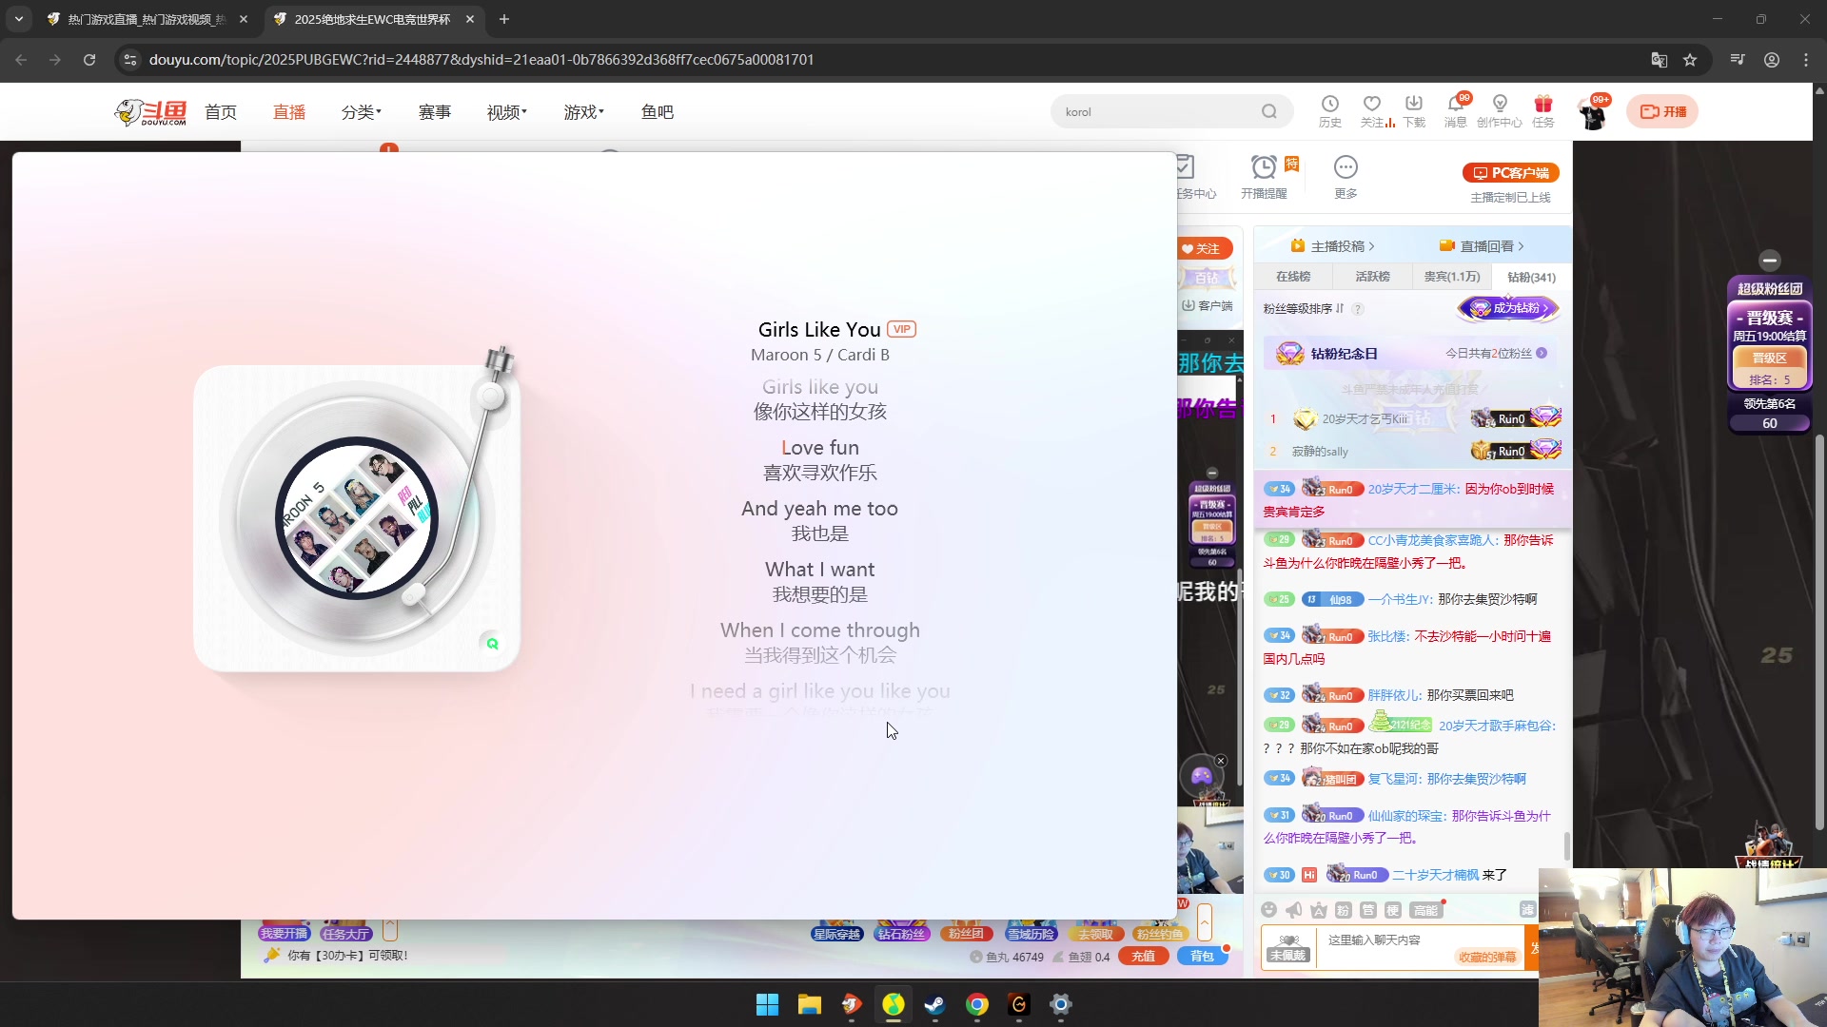Click the Windows Start button

tap(767, 1004)
